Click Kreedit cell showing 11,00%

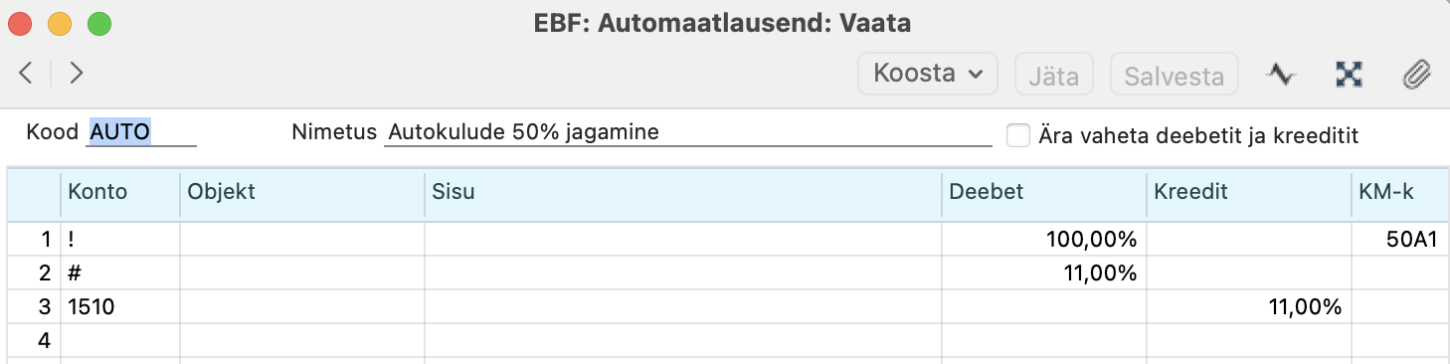tap(1247, 307)
